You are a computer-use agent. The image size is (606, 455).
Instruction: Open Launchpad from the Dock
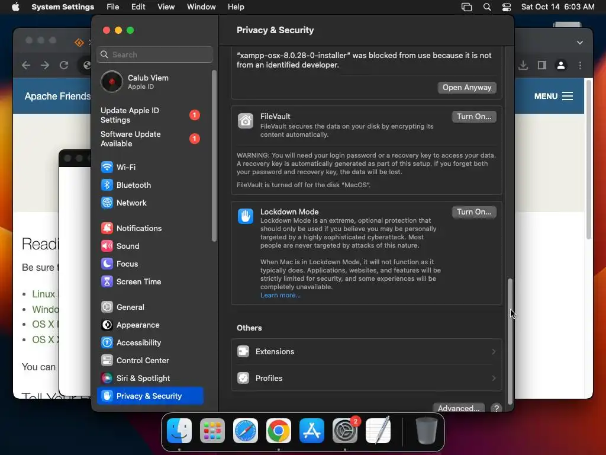(212, 431)
